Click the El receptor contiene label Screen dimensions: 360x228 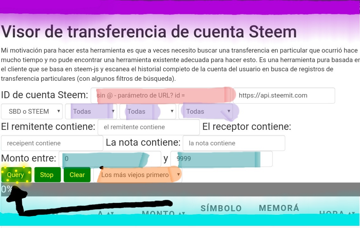(247, 126)
